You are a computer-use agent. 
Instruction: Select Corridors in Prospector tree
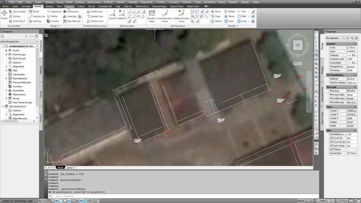(17, 86)
